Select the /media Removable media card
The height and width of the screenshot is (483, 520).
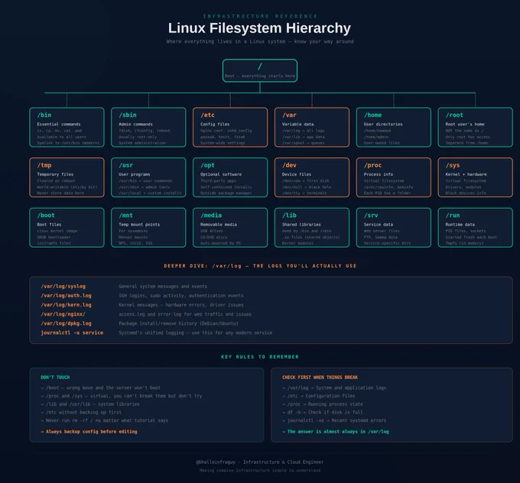point(230,228)
